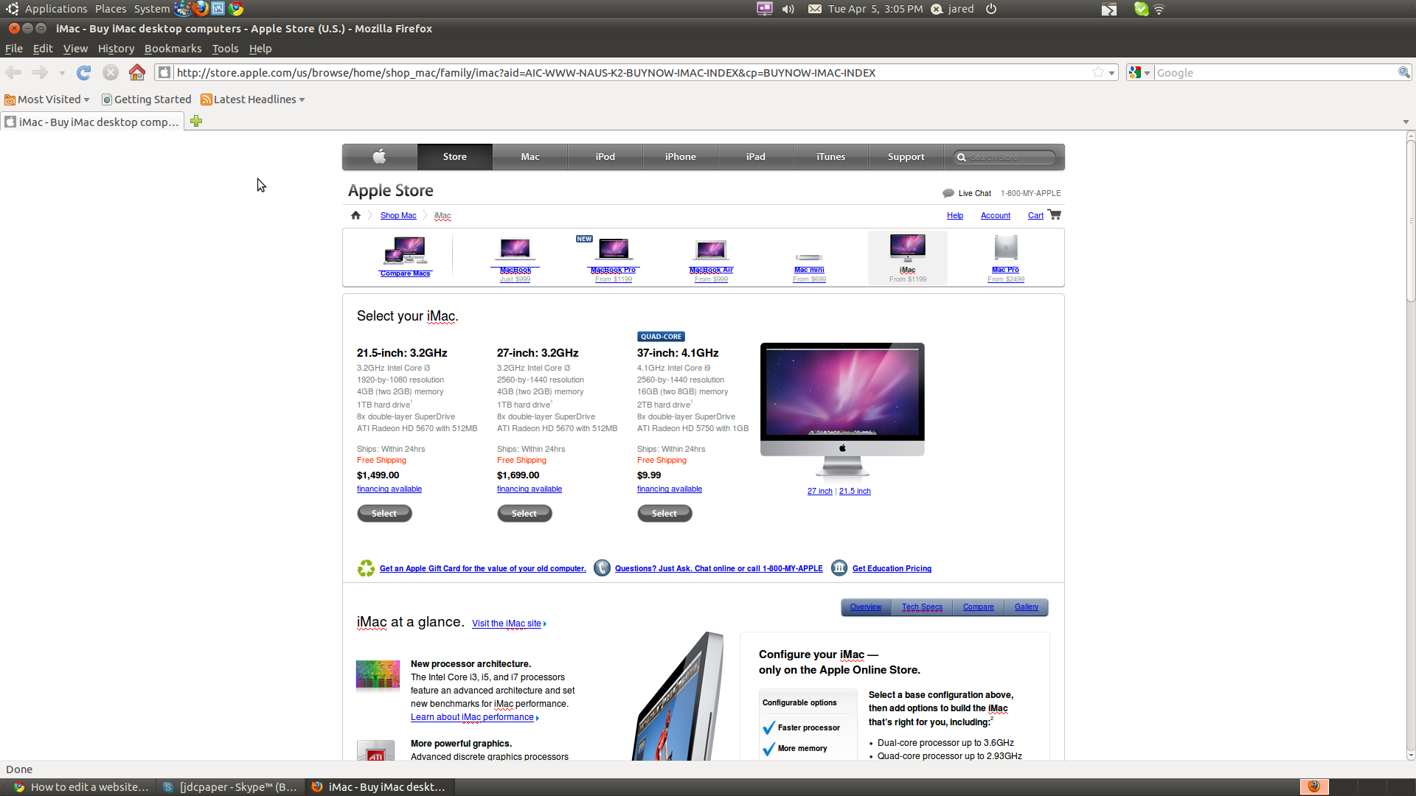Go back with Firefox back arrow

(x=13, y=72)
